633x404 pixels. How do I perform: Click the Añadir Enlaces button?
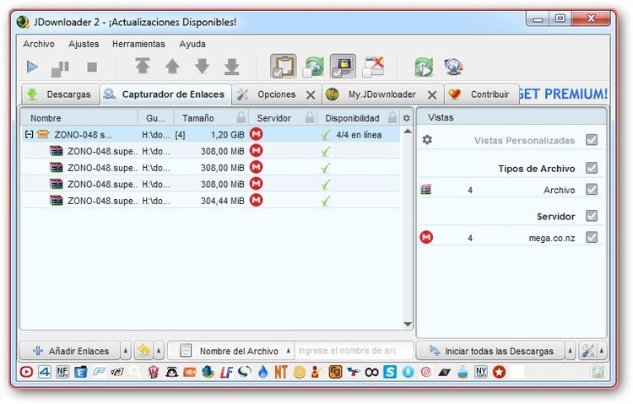(71, 351)
